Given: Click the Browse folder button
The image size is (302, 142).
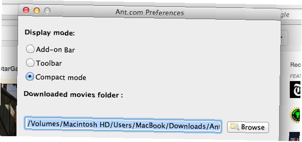Looking at the screenshot, I should [x=248, y=127].
